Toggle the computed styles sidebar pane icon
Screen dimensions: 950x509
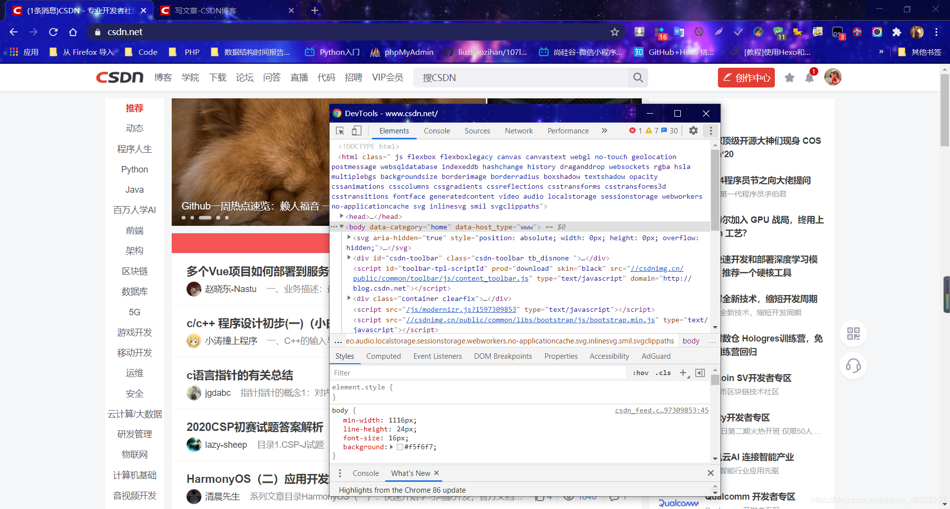[x=700, y=373]
